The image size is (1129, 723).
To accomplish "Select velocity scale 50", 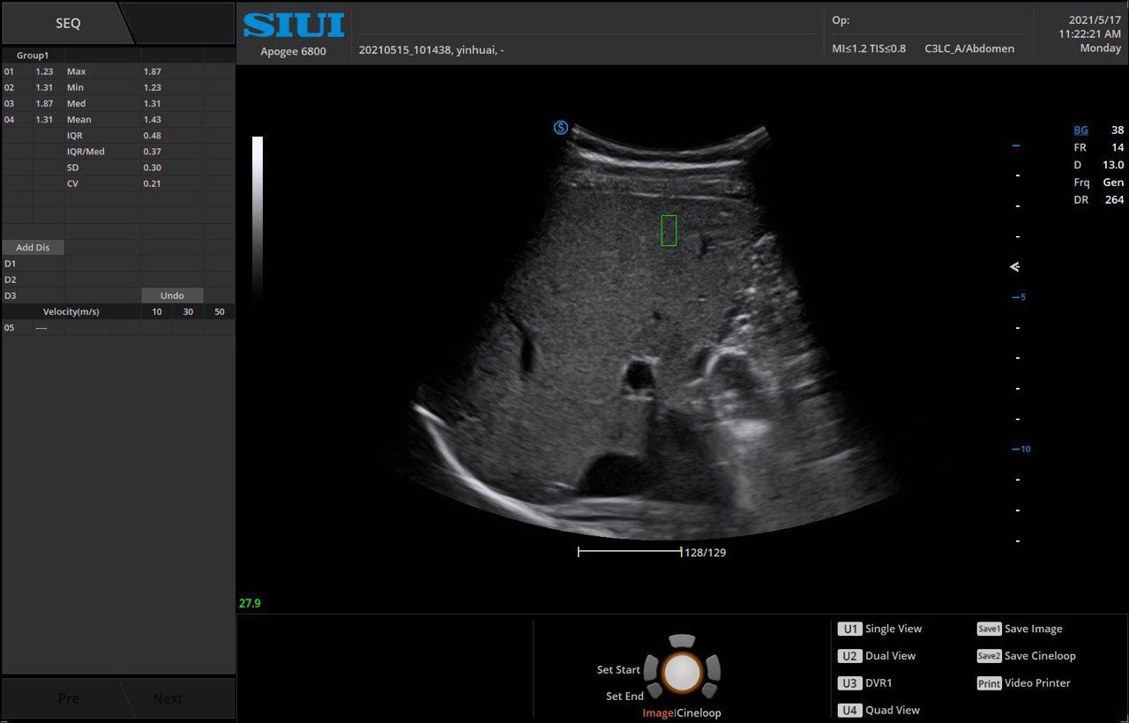I will (x=219, y=312).
